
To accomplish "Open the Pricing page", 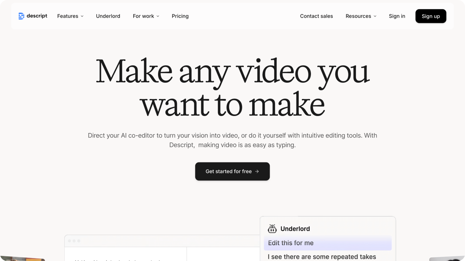I will click(180, 16).
